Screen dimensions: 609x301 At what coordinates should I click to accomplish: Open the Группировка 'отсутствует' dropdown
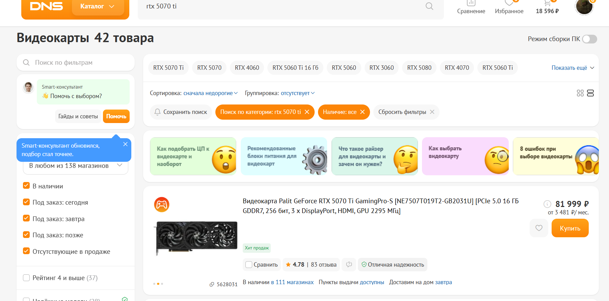click(x=297, y=93)
